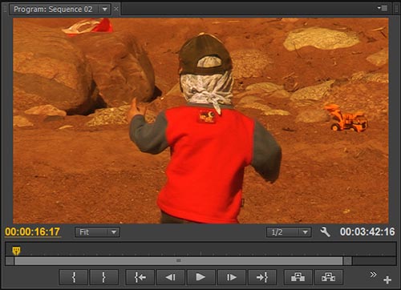Image resolution: width=401 pixels, height=290 pixels.
Task: Click the Lift button
Action: pos(298,277)
